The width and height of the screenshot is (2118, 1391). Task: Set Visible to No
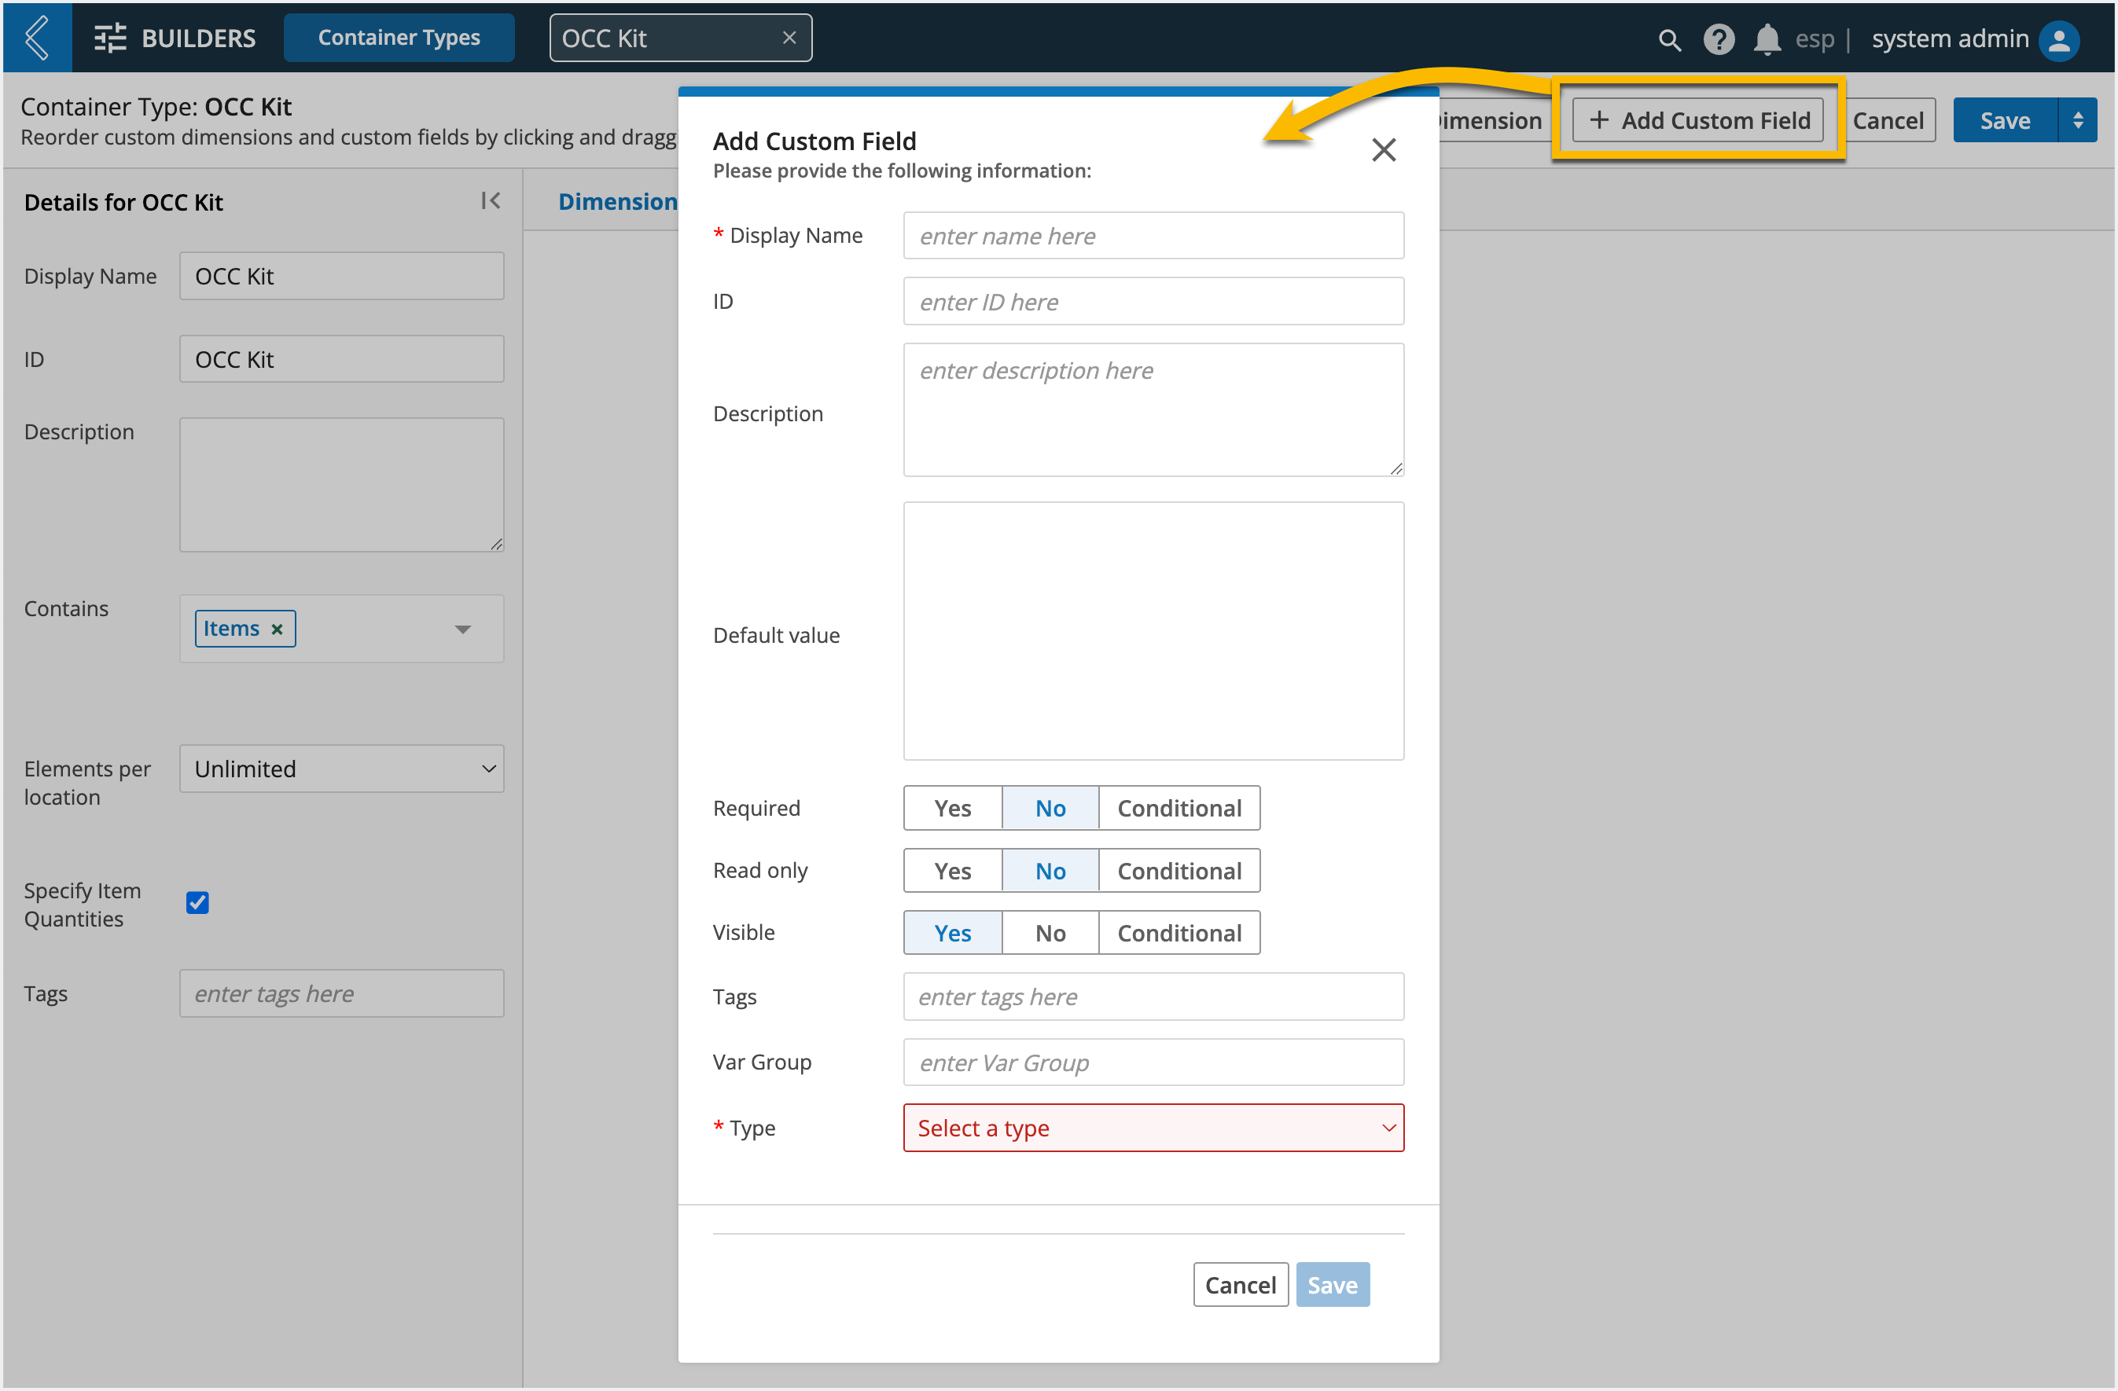[1050, 933]
